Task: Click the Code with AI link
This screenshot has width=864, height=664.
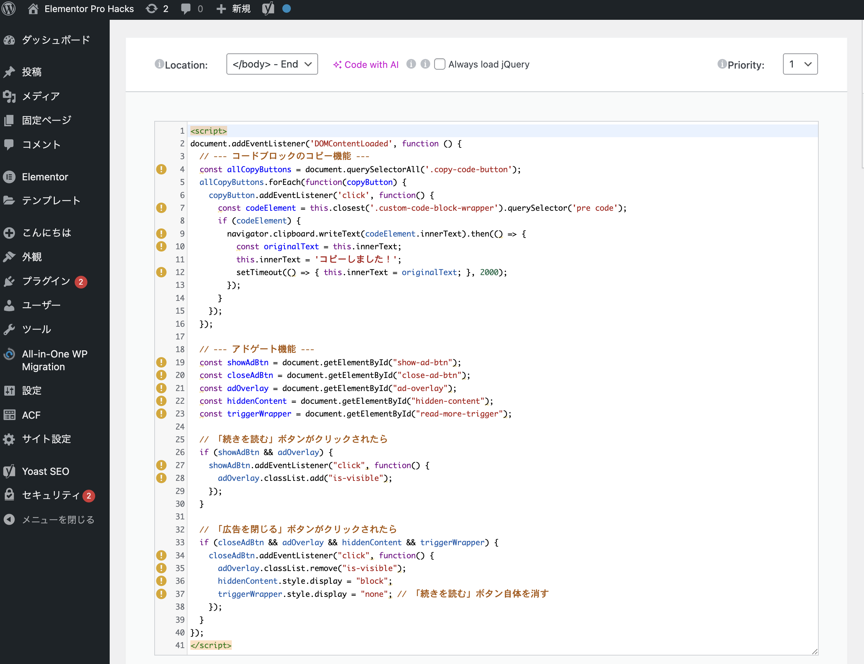Action: point(366,64)
